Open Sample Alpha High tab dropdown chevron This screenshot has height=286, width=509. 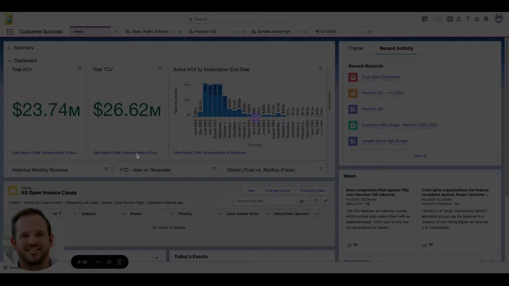coord(300,32)
